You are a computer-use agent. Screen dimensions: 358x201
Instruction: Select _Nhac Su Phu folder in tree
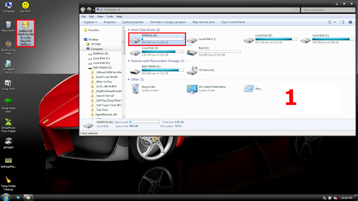pos(103,82)
